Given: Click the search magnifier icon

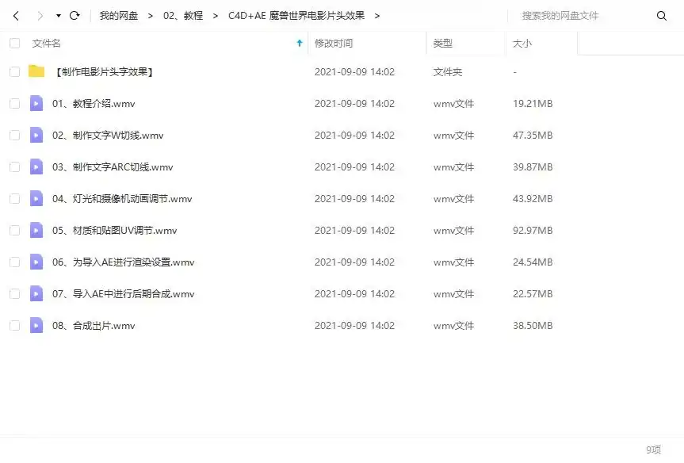Looking at the screenshot, I should (662, 16).
